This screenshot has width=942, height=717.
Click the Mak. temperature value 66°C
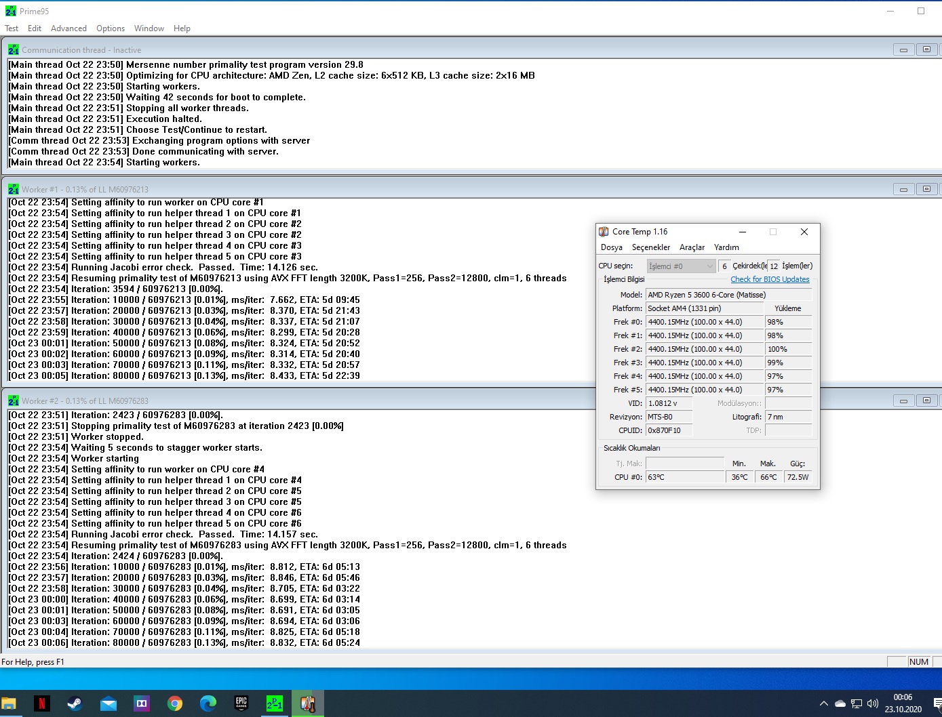point(768,477)
